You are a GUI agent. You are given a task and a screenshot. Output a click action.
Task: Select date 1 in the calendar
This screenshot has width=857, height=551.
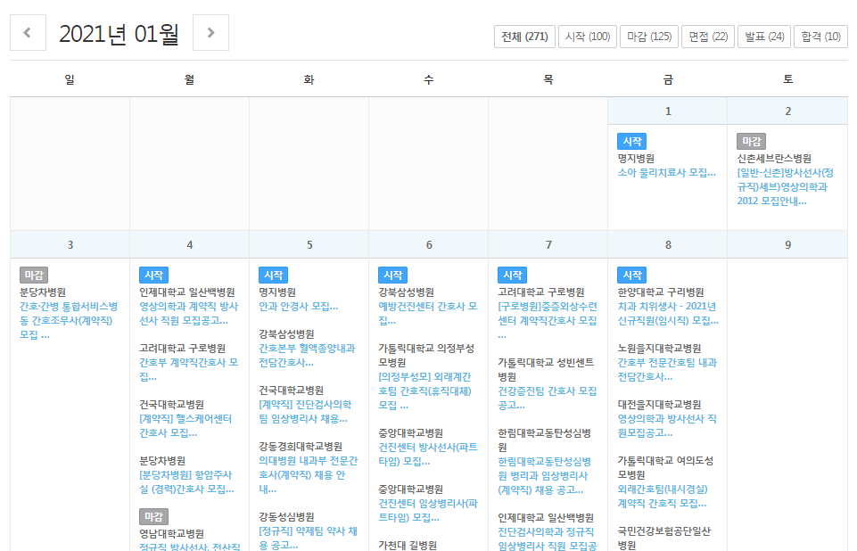pos(668,111)
